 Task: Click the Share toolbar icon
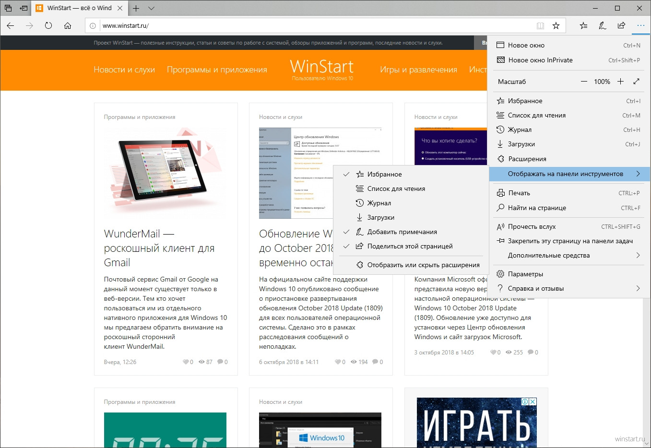point(621,25)
